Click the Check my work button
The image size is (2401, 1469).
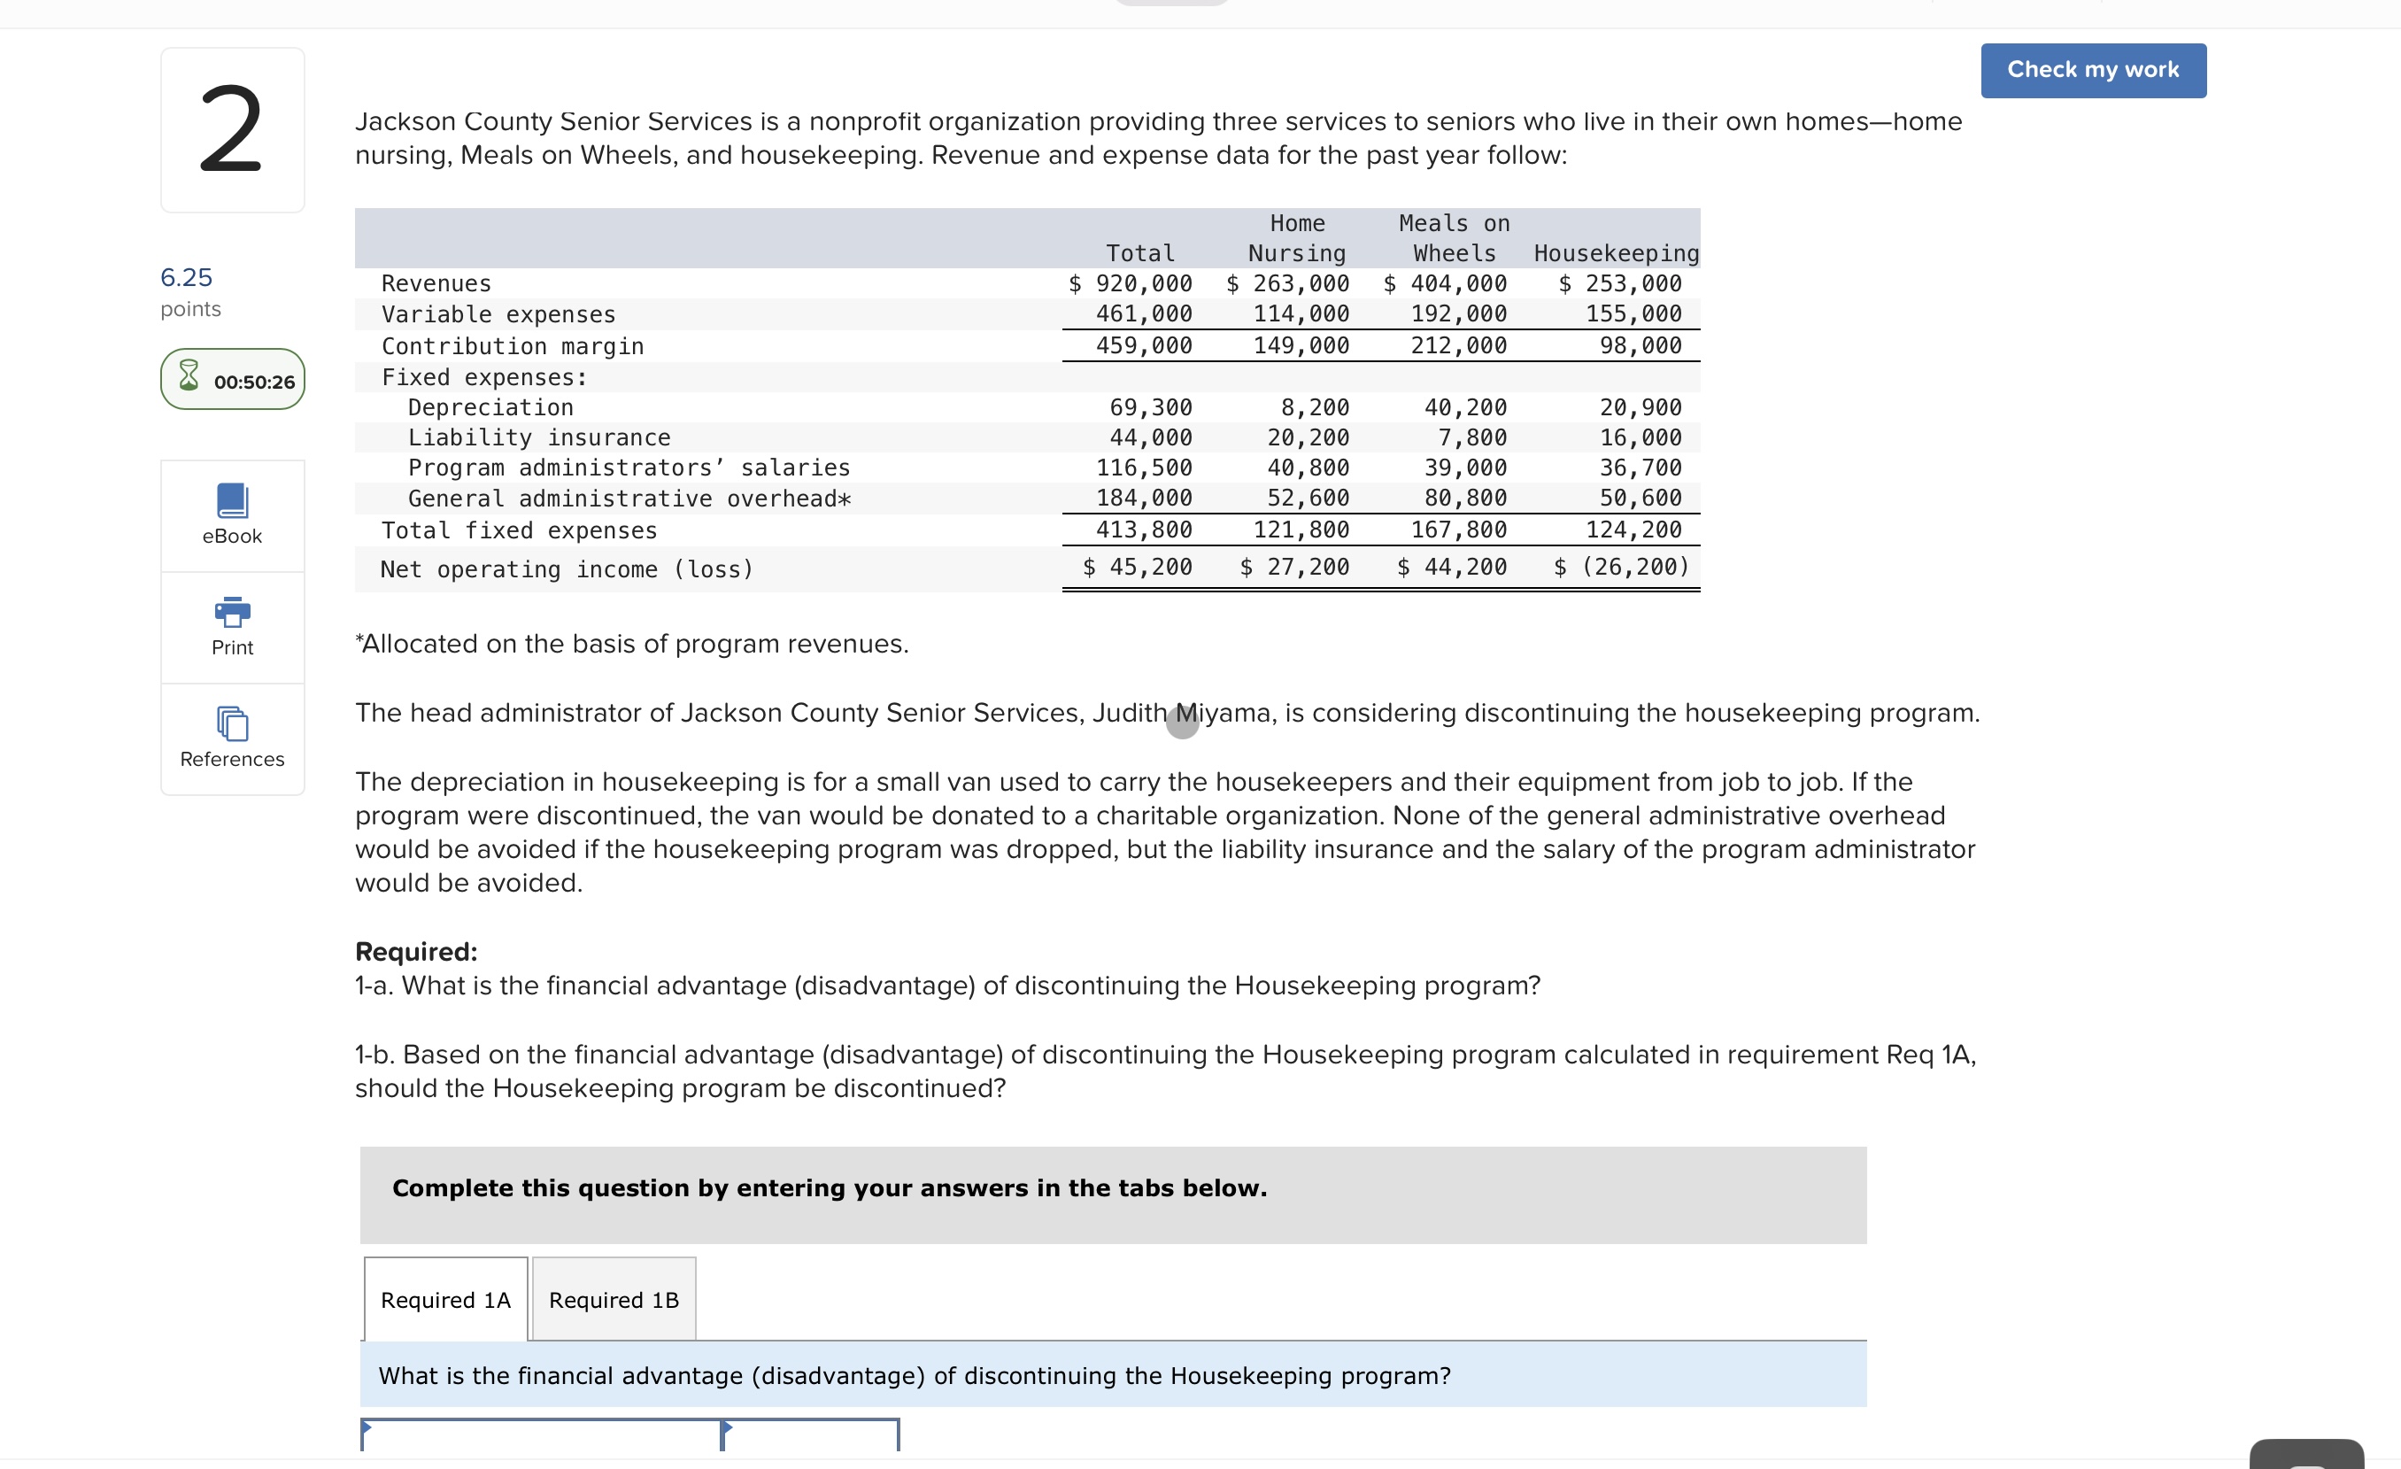point(2092,67)
